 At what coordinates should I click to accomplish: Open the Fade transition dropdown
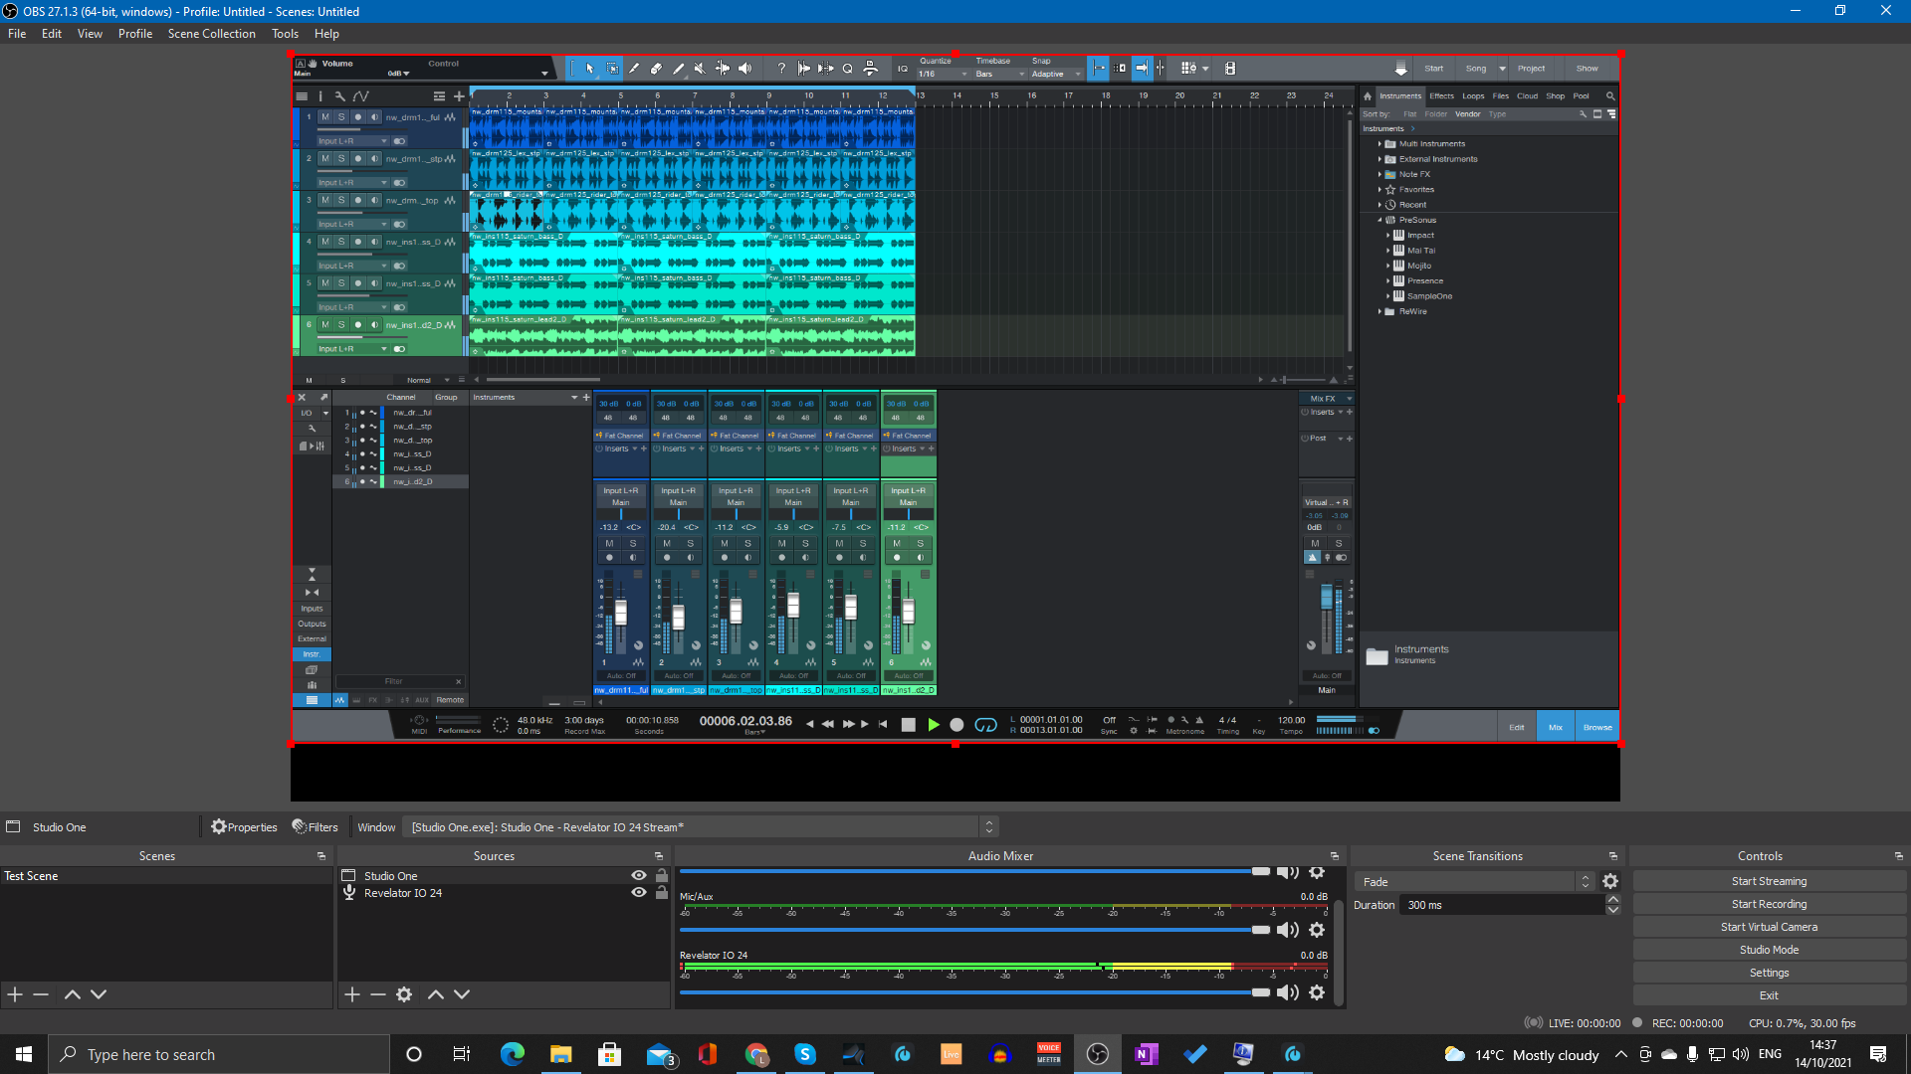(1475, 882)
